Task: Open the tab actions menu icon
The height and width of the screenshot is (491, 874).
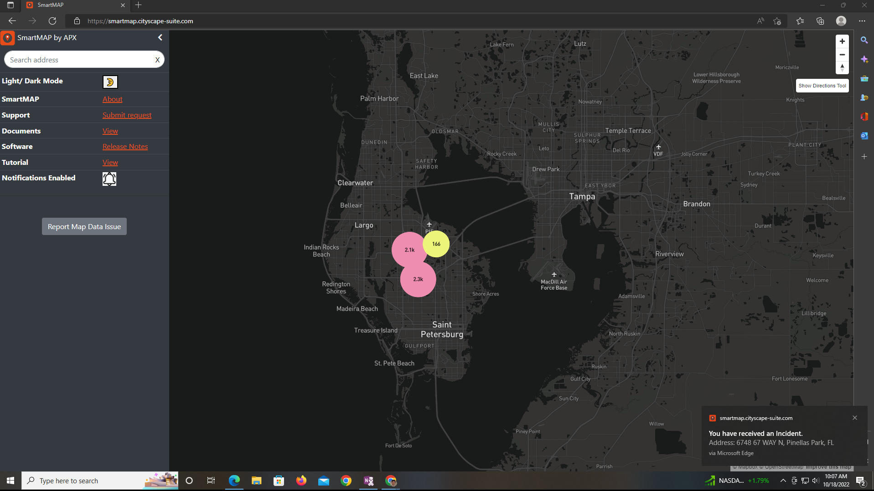Action: pyautogui.click(x=10, y=5)
